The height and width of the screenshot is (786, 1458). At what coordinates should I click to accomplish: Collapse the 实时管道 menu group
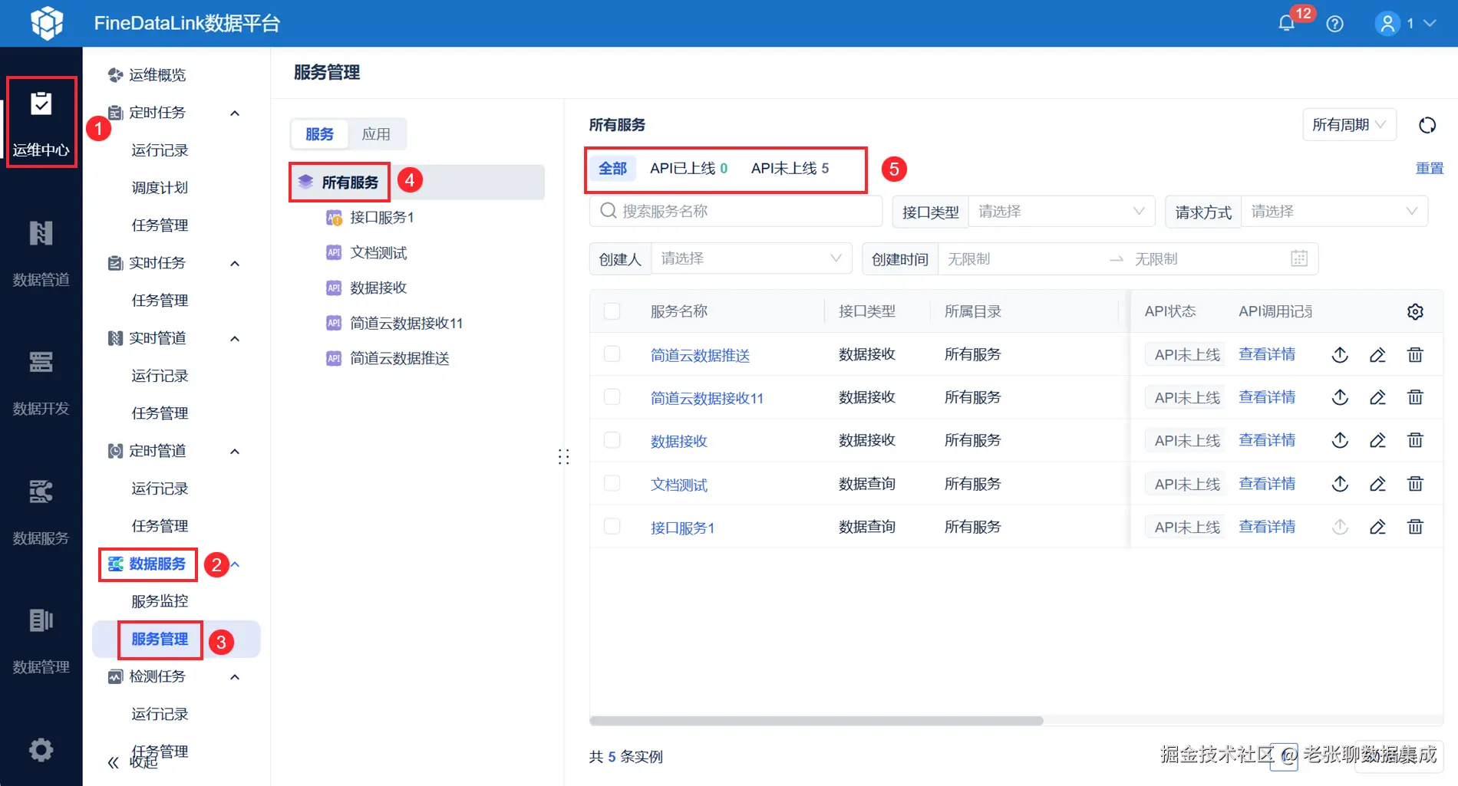tap(235, 339)
